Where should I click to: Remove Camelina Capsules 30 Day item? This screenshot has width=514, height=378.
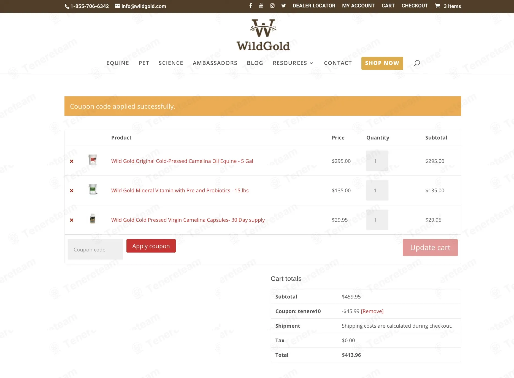(72, 220)
